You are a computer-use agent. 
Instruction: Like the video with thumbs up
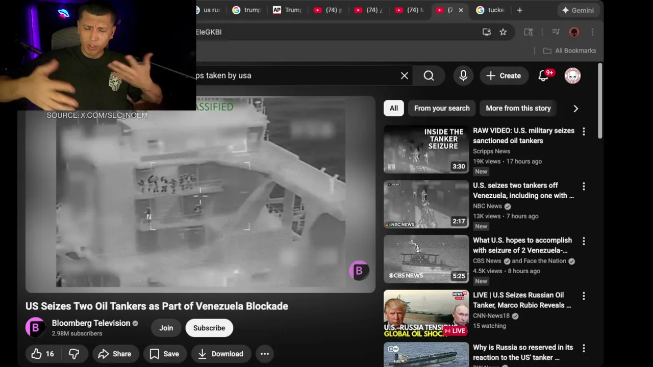43,354
